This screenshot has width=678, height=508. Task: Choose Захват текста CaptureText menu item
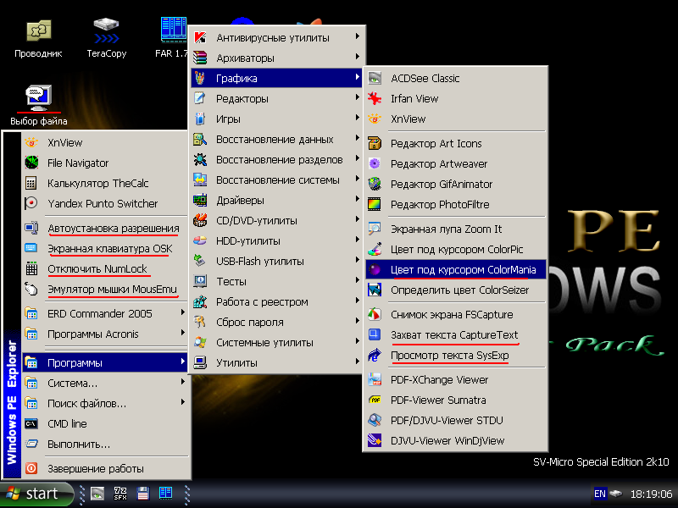[453, 335]
